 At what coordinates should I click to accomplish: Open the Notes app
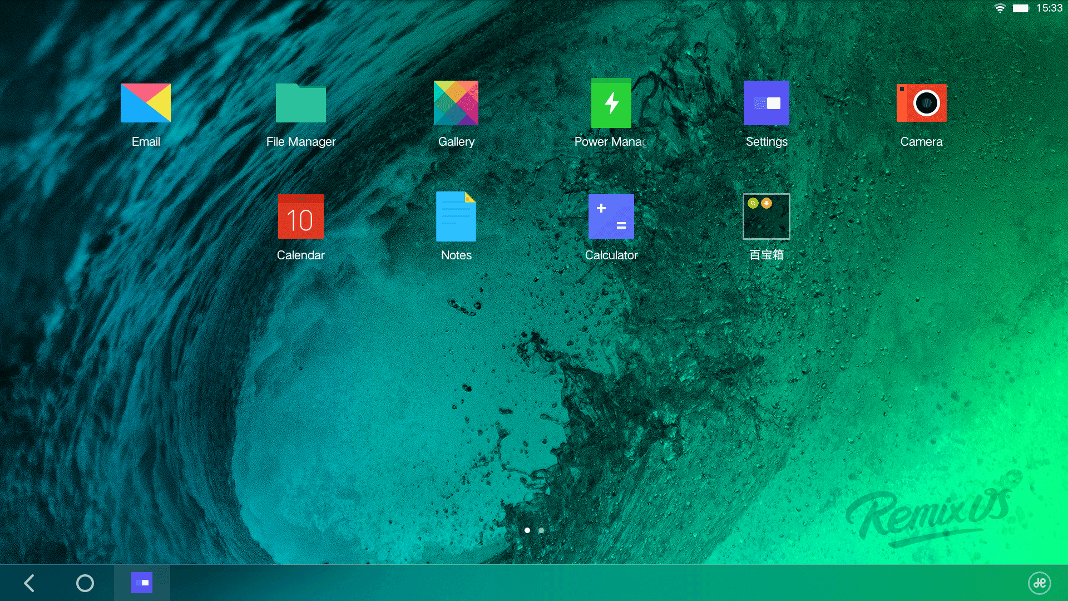[x=456, y=216]
